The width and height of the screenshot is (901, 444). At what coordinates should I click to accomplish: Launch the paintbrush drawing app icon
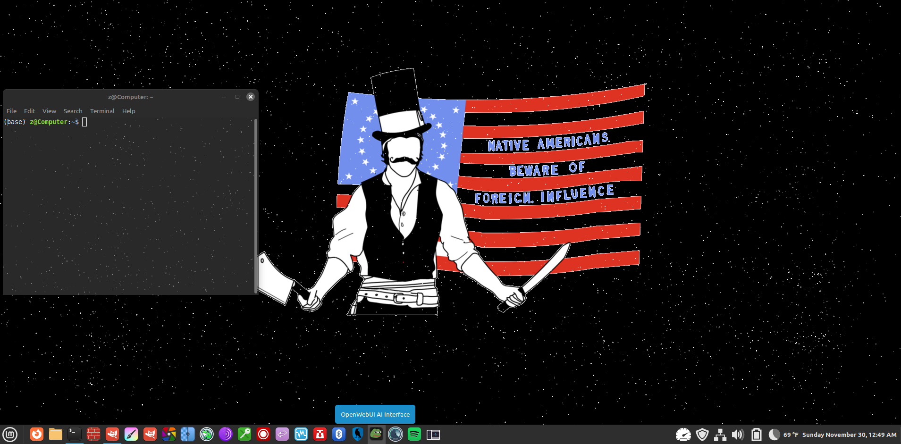coord(131,434)
